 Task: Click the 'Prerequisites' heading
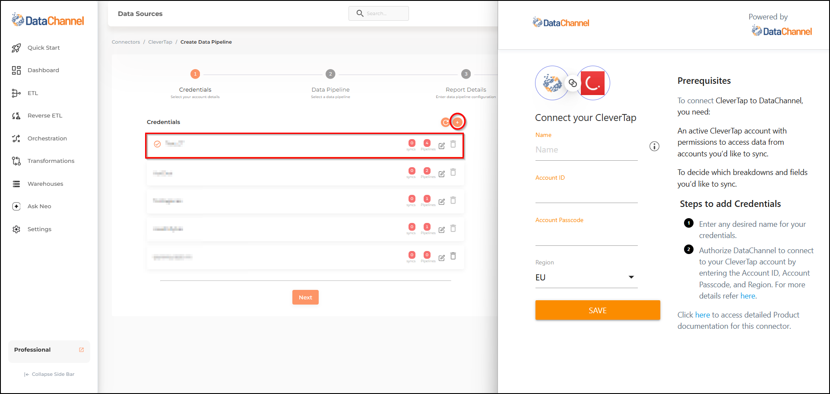(x=704, y=81)
